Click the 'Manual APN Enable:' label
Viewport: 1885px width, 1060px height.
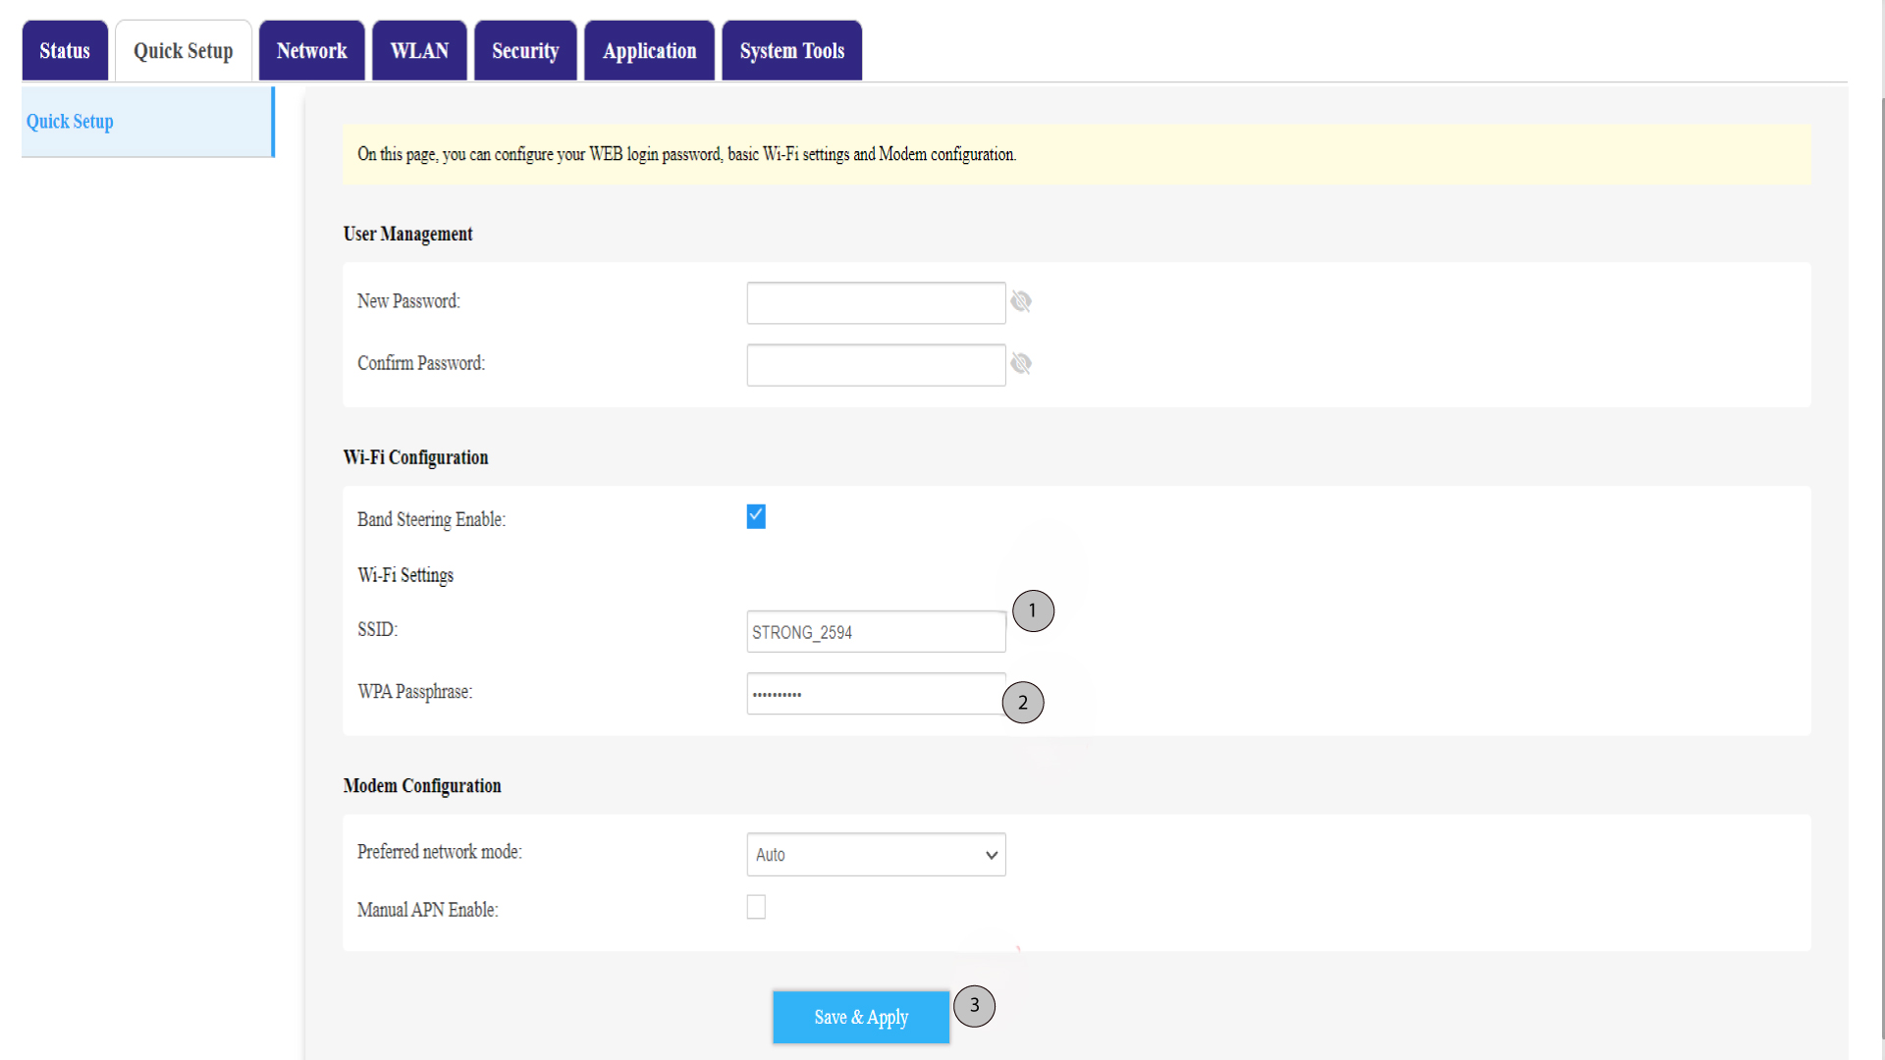pyautogui.click(x=428, y=910)
